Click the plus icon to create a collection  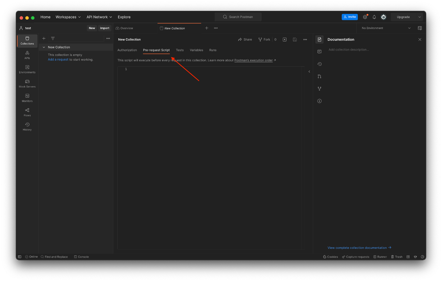pyautogui.click(x=44, y=39)
